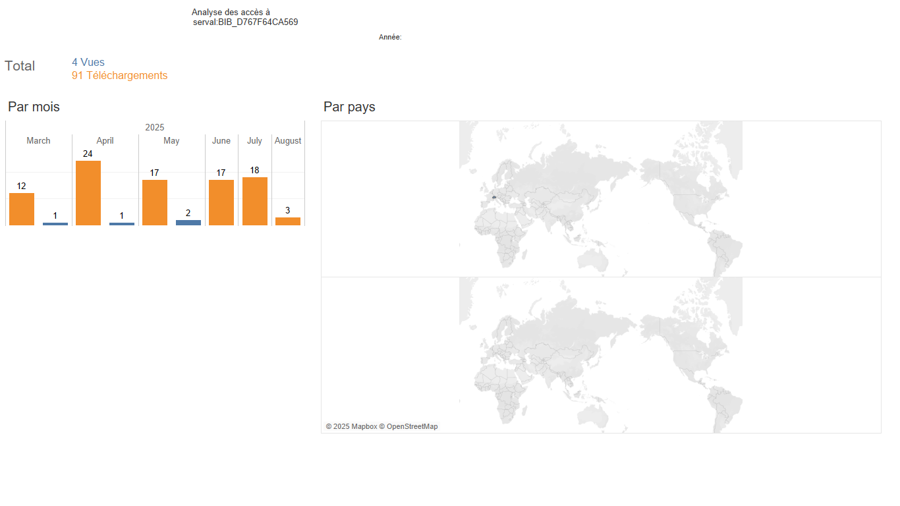Select the orange July downloads bar

[255, 201]
